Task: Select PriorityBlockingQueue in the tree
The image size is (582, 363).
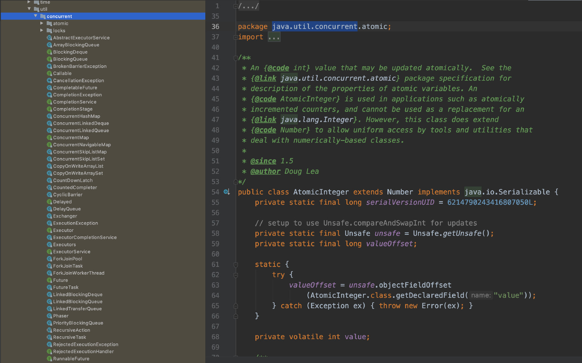Action: pyautogui.click(x=78, y=323)
